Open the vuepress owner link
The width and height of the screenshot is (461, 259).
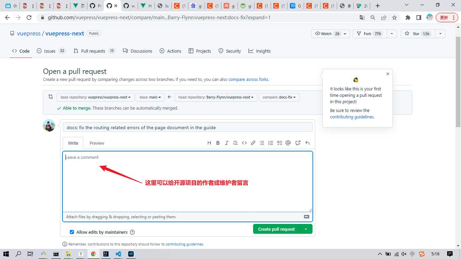pyautogui.click(x=29, y=33)
